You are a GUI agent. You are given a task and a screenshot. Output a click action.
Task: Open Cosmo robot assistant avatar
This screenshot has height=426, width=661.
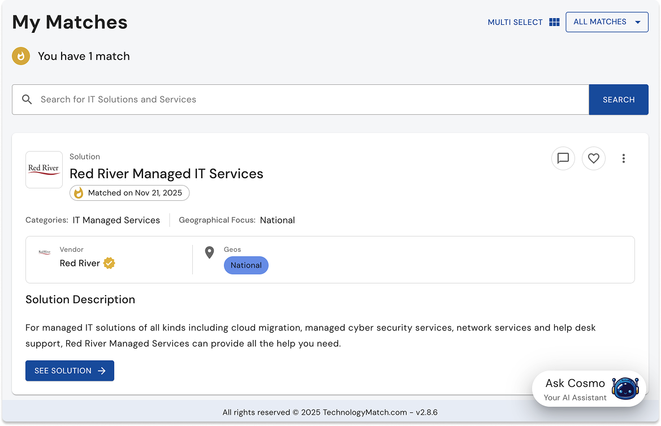tap(625, 389)
